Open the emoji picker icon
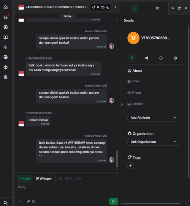The height and width of the screenshot is (206, 190). (x=33, y=201)
